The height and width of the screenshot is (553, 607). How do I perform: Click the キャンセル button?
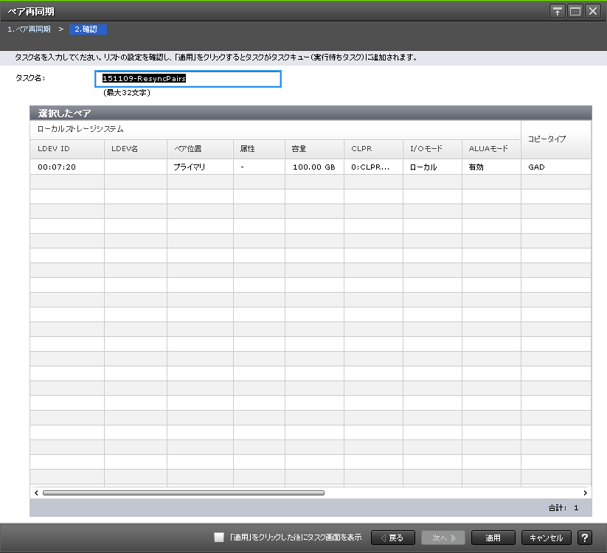tap(546, 538)
